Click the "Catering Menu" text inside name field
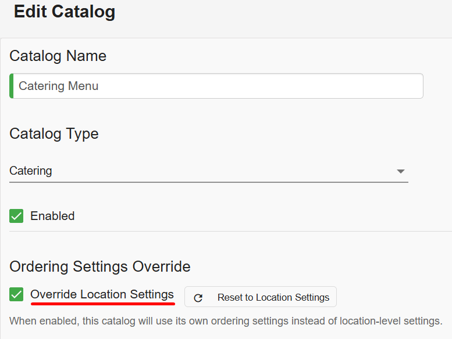Image resolution: width=452 pixels, height=339 pixels. [x=59, y=86]
